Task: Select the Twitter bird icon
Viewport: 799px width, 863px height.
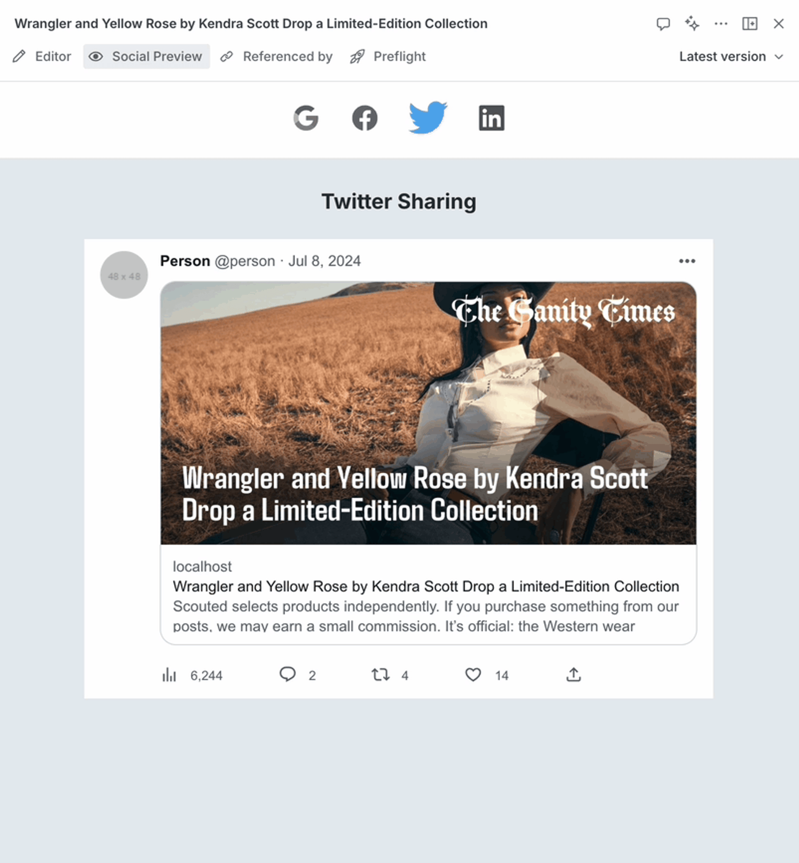Action: [428, 118]
